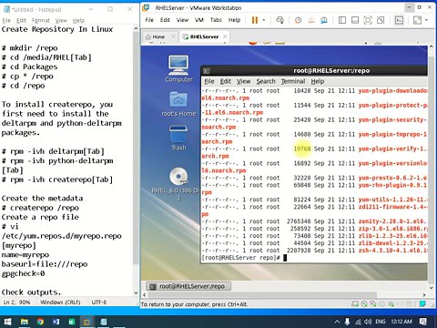437x328 pixels.
Task: Click the VMware Workstation taskbar icon
Action: click(x=87, y=322)
